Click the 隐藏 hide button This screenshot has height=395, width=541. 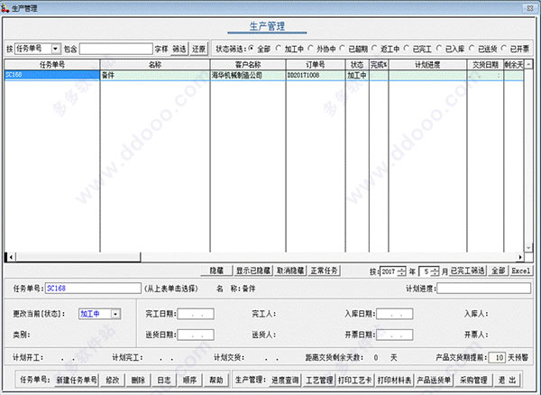216,271
